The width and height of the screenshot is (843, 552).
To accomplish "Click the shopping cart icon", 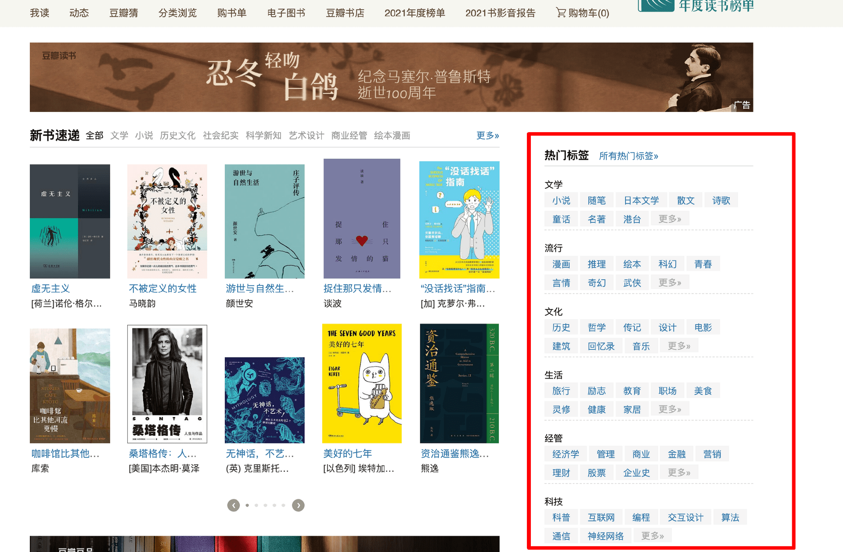I will [x=561, y=12].
